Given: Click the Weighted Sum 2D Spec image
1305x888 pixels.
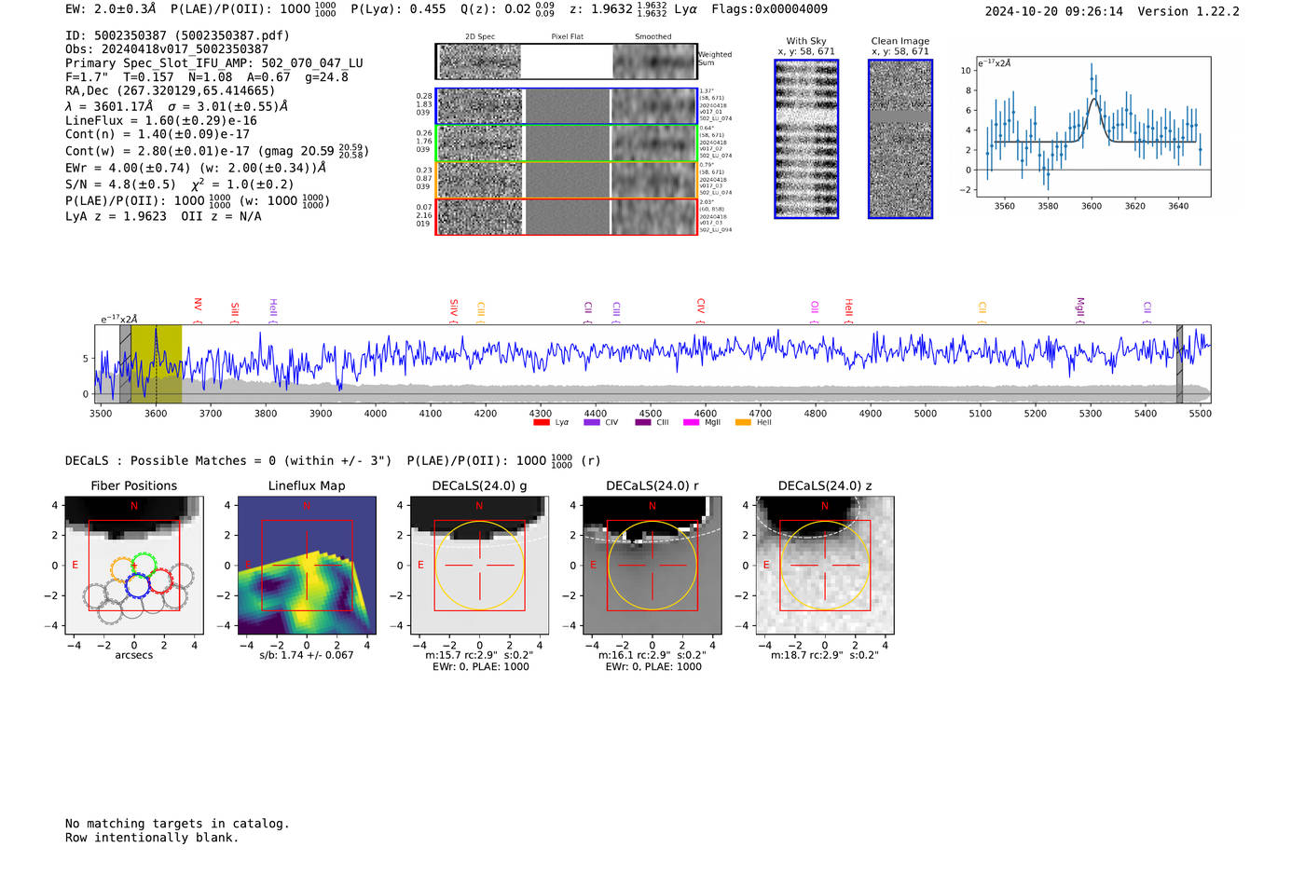Looking at the screenshot, I should [x=480, y=61].
